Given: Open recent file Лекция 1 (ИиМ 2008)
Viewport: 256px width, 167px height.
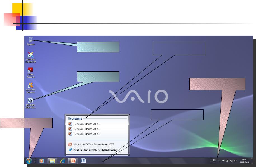Looking at the screenshot, I should tap(84, 134).
